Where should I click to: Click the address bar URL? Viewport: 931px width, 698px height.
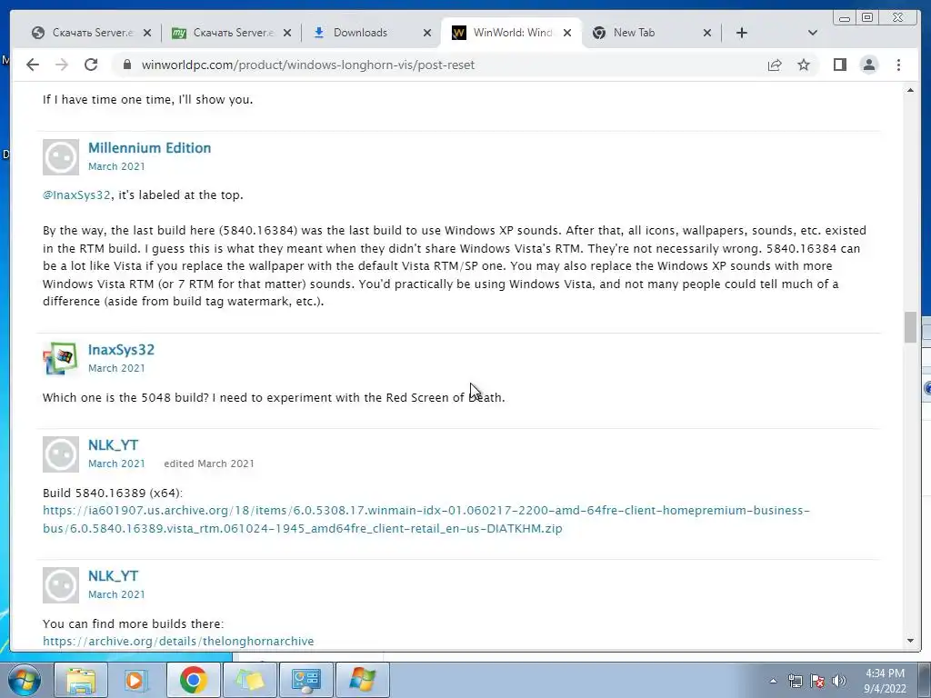click(307, 65)
